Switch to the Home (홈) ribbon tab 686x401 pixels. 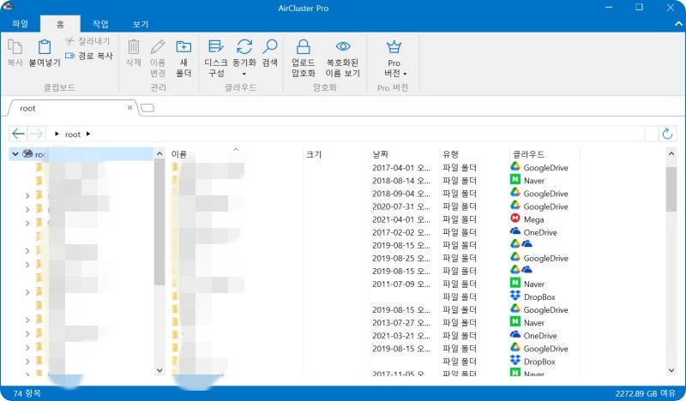[x=60, y=24]
